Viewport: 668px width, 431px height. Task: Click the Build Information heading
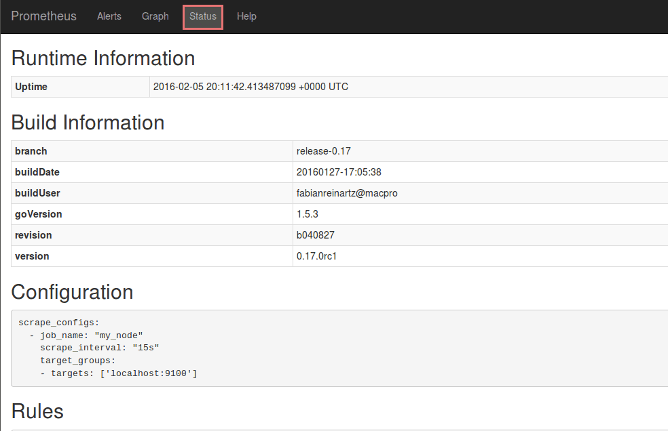point(88,123)
